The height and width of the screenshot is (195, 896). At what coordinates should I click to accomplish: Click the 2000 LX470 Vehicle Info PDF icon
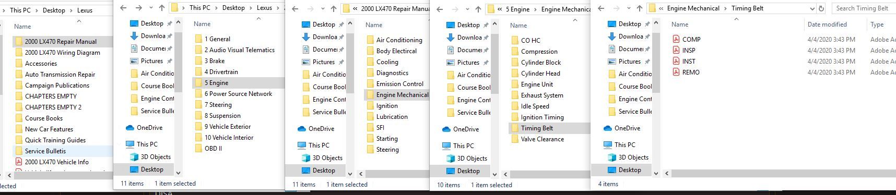pos(19,162)
